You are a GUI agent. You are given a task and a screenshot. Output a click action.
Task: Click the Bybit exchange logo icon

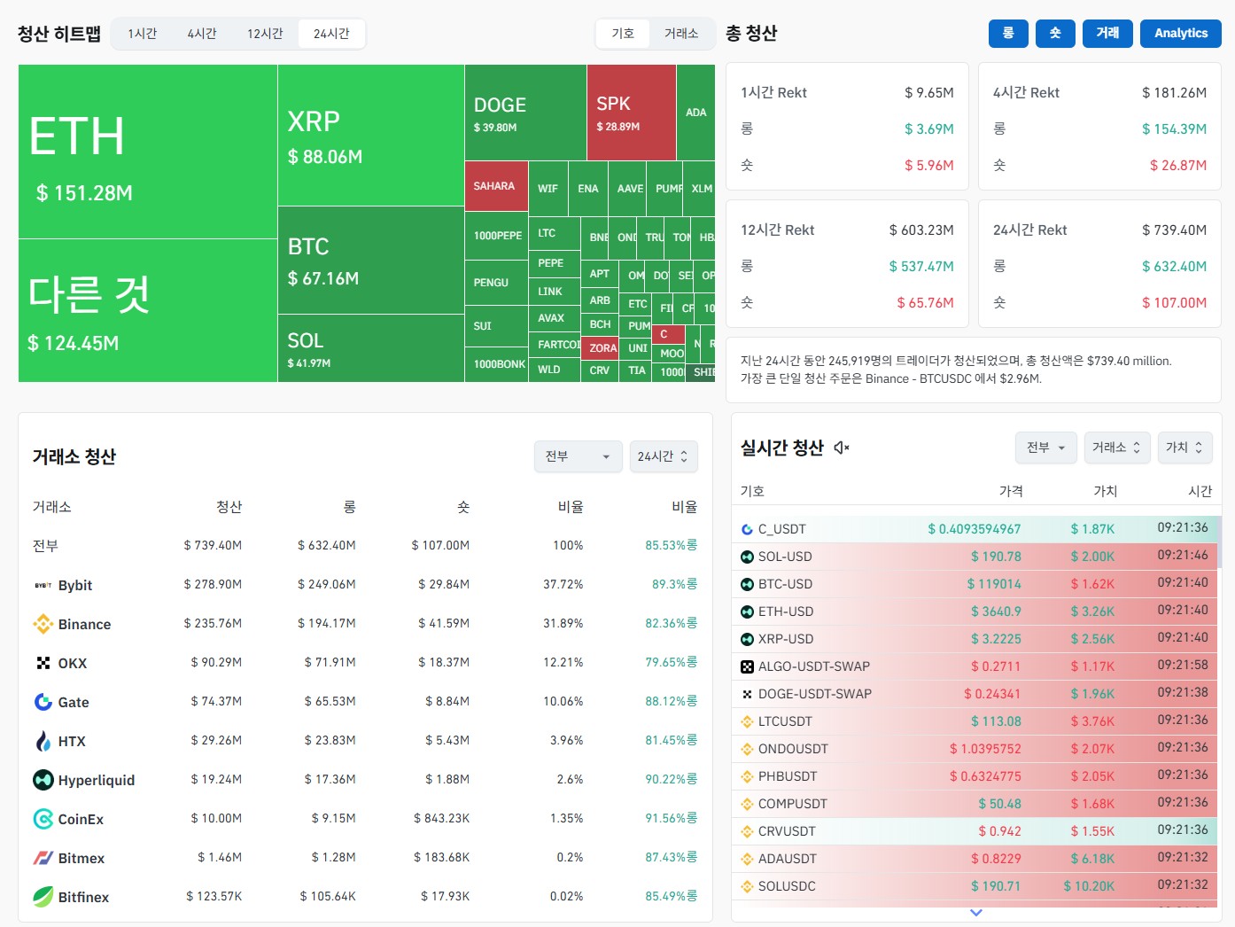click(x=43, y=585)
